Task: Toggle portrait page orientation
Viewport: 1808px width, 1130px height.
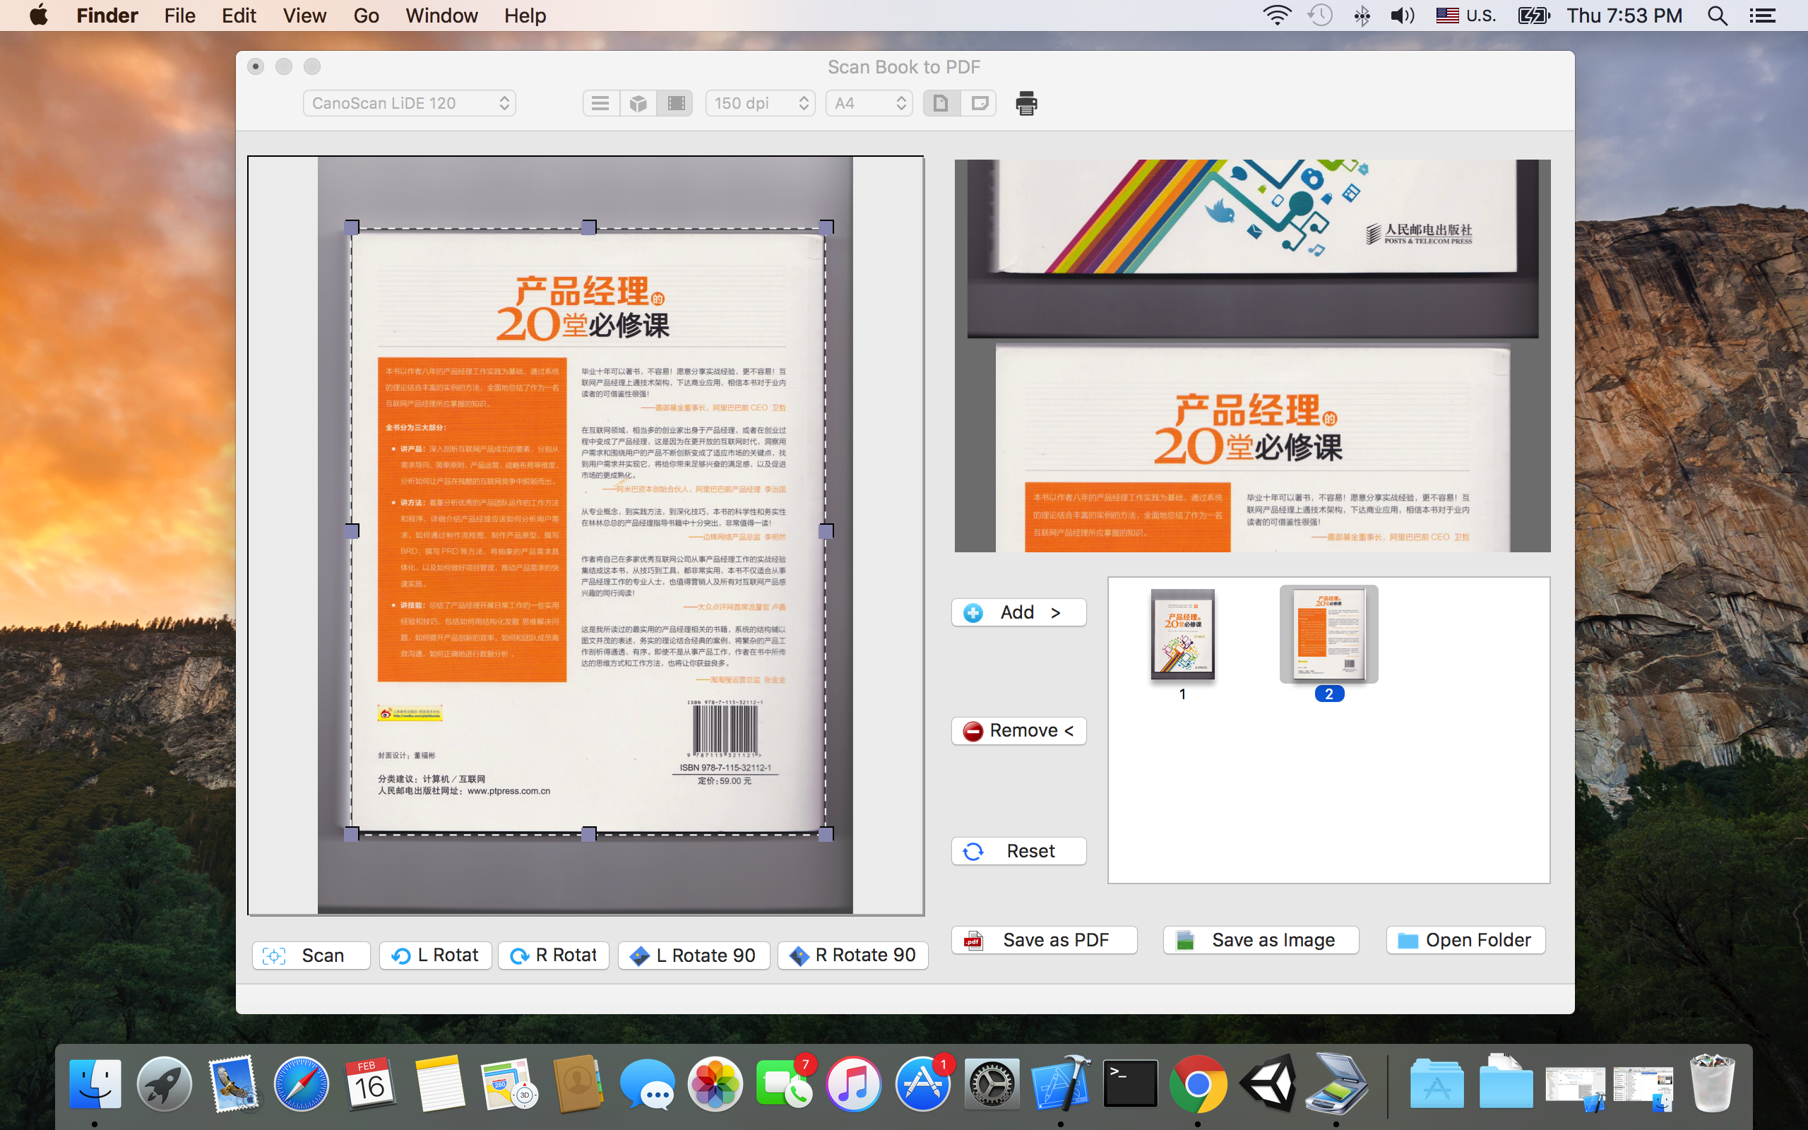Action: (x=941, y=103)
